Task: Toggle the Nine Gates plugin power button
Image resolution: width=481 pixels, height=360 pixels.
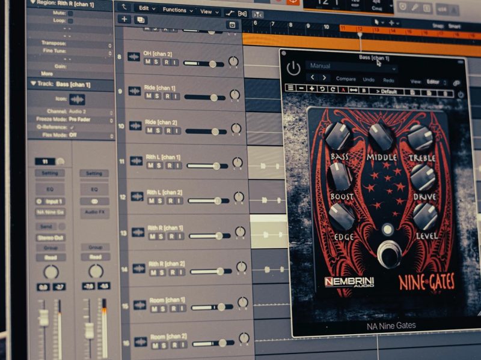Action: (293, 68)
